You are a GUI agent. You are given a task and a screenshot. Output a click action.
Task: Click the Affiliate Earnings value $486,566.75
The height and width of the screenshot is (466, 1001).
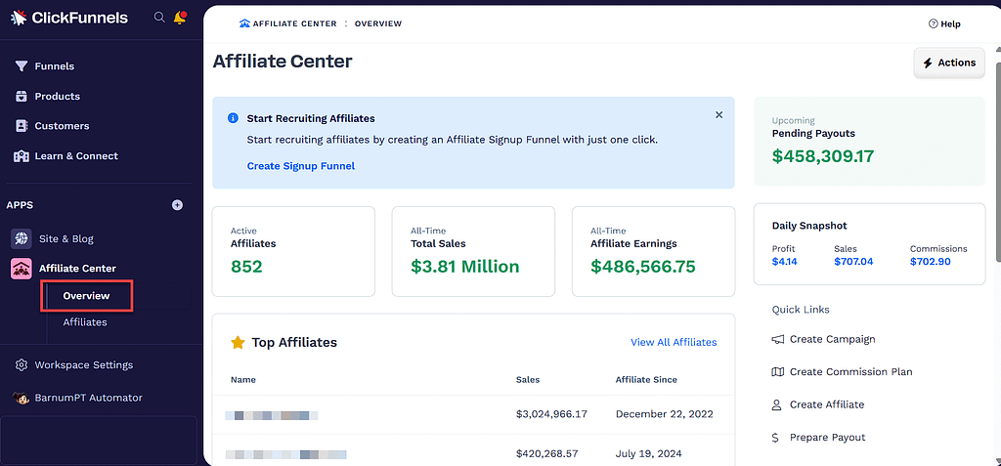click(x=643, y=266)
